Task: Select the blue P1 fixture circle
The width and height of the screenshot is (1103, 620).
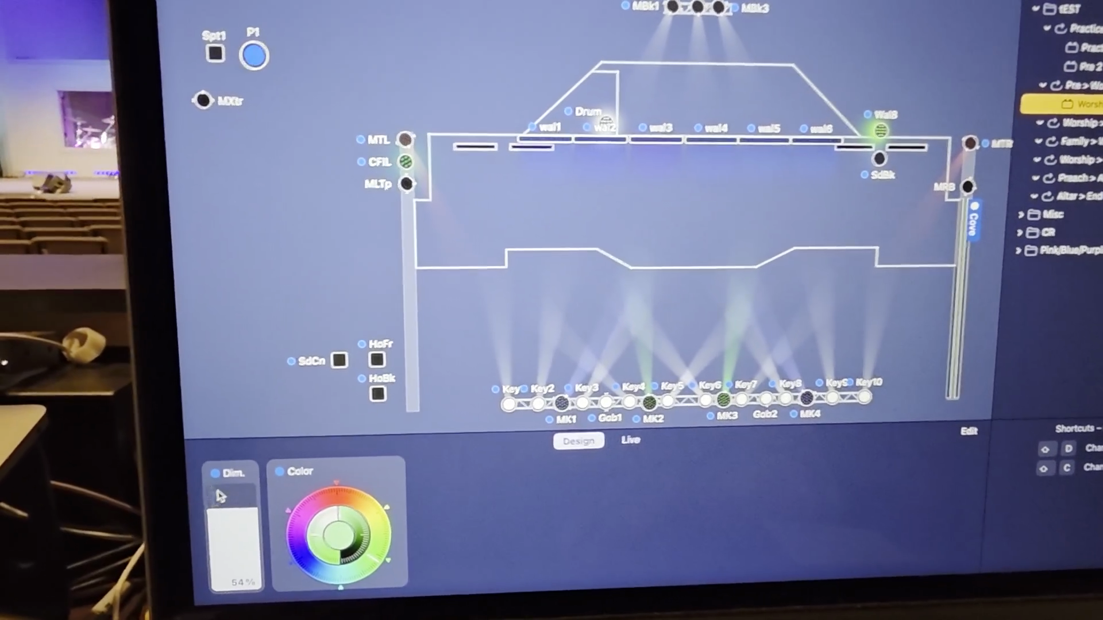Action: [254, 56]
